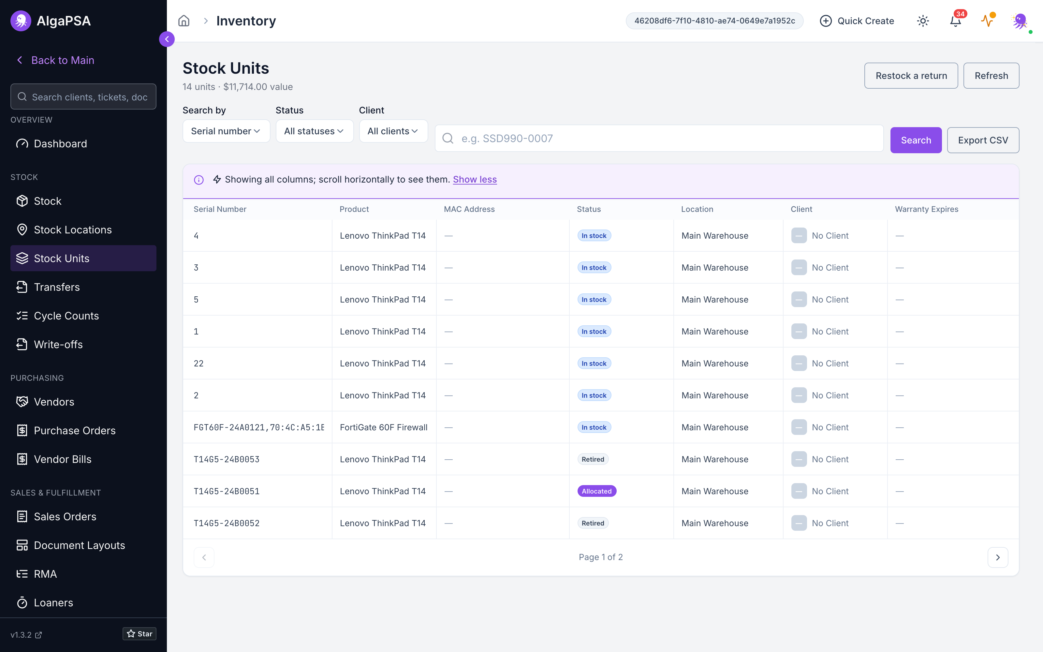Click the Page 1 of 2 indicator
This screenshot has width=1043, height=652.
[x=600, y=557]
